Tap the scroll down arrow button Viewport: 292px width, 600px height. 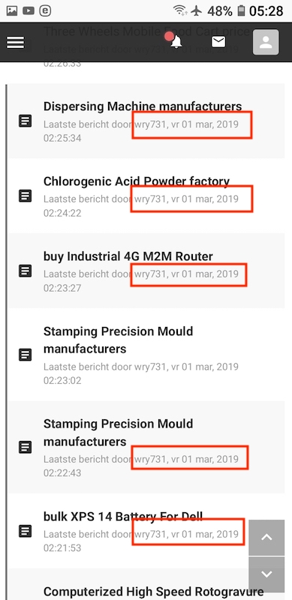tap(266, 574)
